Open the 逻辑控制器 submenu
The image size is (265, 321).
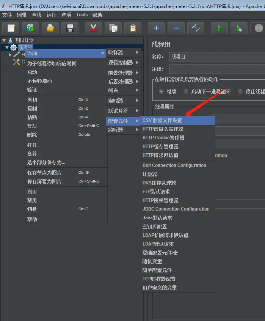(x=124, y=63)
